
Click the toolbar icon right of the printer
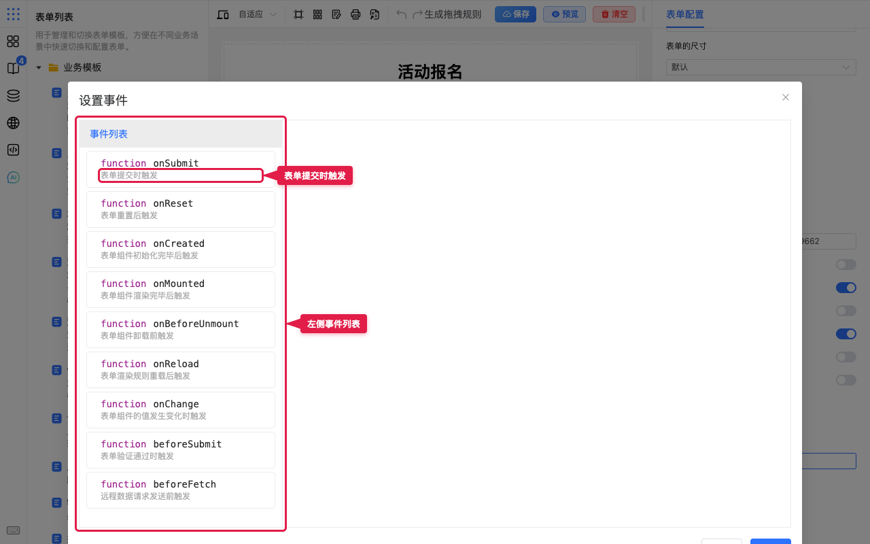point(375,14)
